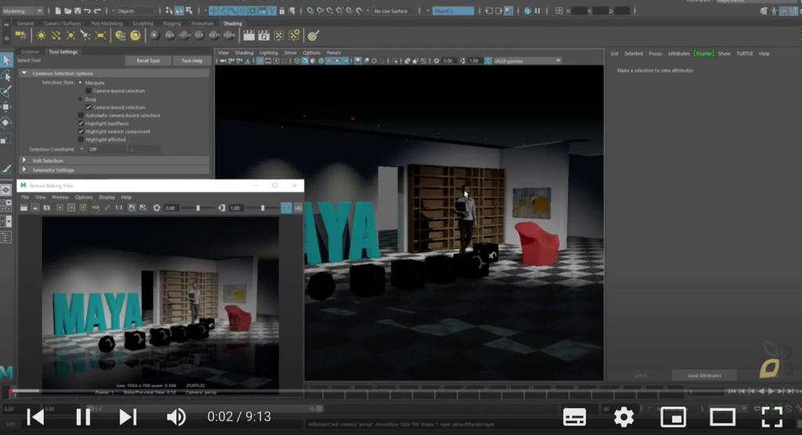This screenshot has height=435, width=802.
Task: Open the Modeling menu set dropdown
Action: pos(22,11)
